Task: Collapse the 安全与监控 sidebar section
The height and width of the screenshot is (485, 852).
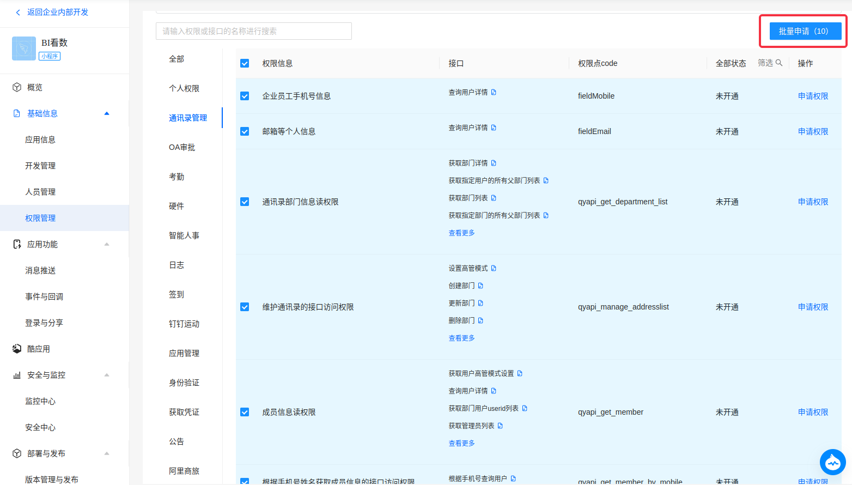Action: pyautogui.click(x=107, y=375)
